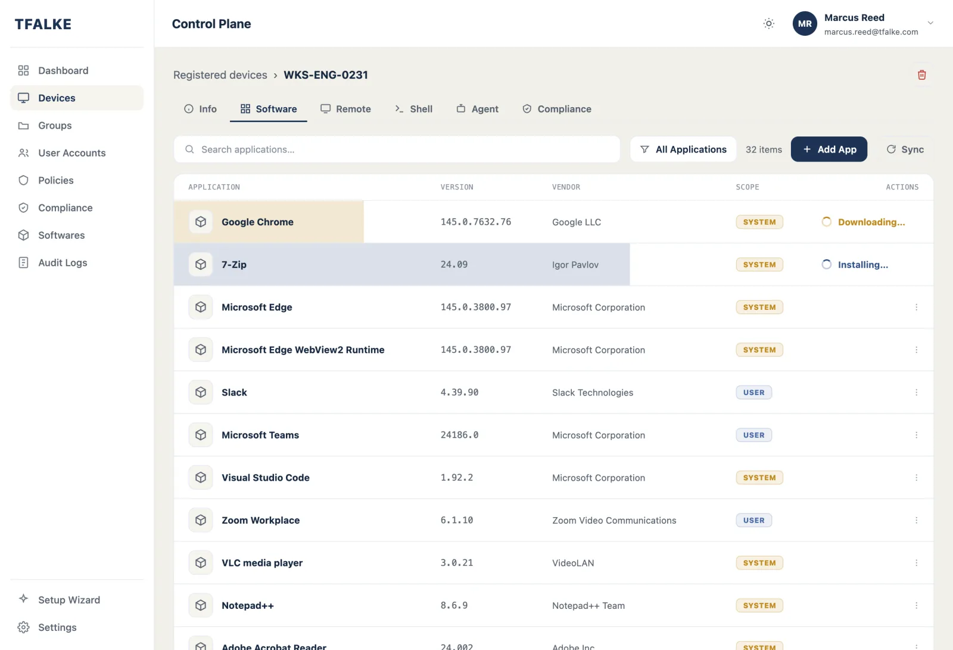The width and height of the screenshot is (953, 650).
Task: Click the Igor Pavlov vendor cell
Action: [x=575, y=265]
